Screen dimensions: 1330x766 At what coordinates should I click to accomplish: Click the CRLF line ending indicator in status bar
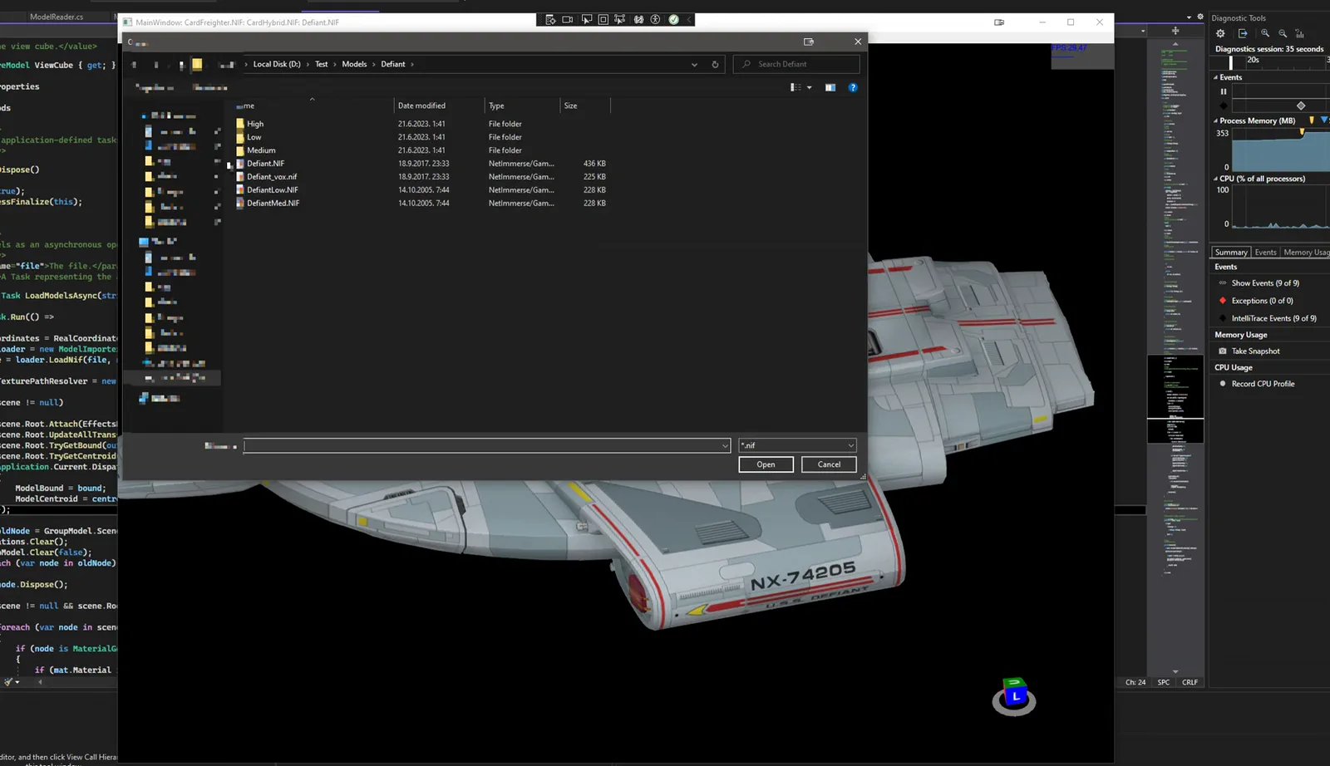click(x=1190, y=682)
